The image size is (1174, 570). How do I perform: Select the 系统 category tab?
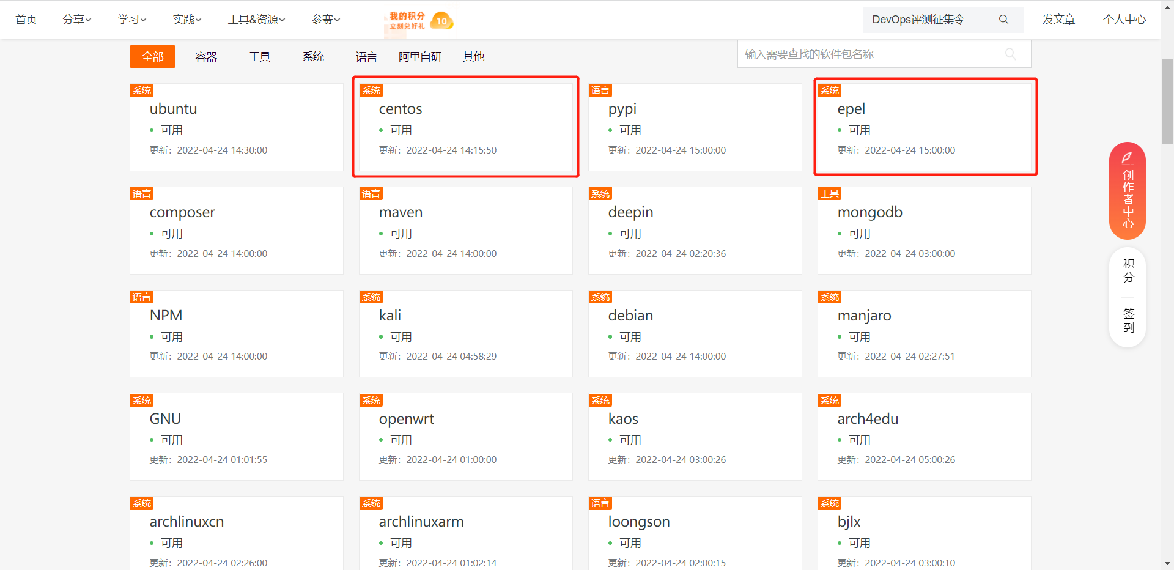[313, 57]
